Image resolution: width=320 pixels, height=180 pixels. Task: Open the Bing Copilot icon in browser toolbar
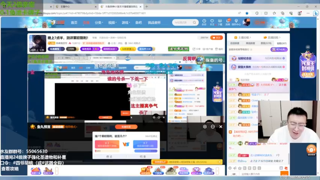316,13
